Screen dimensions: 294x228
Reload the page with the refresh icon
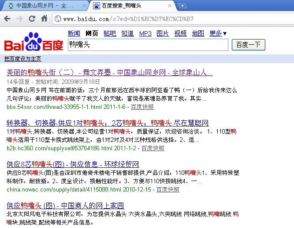pyautogui.click(x=32, y=18)
